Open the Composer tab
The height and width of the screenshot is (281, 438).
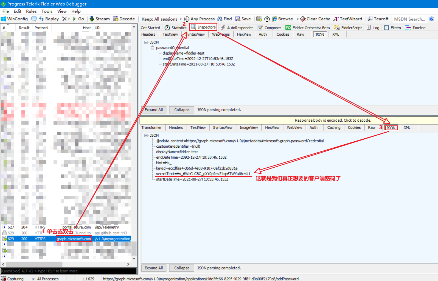click(269, 28)
